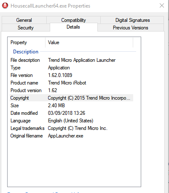This screenshot has width=169, height=193.
Task: Open the Previous Versions tab
Action: tap(130, 28)
